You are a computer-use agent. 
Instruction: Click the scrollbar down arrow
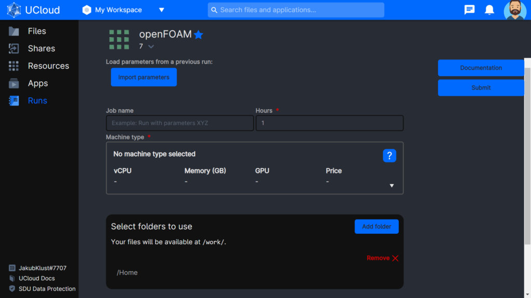click(x=527, y=295)
